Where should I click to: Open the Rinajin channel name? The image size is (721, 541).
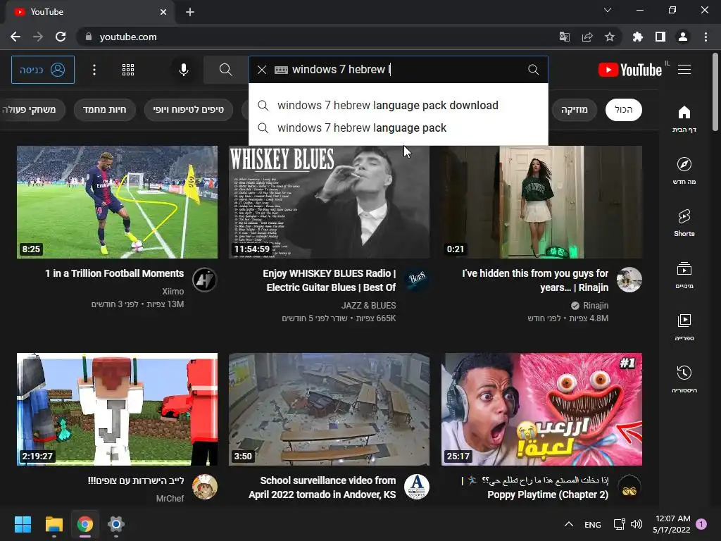(596, 306)
